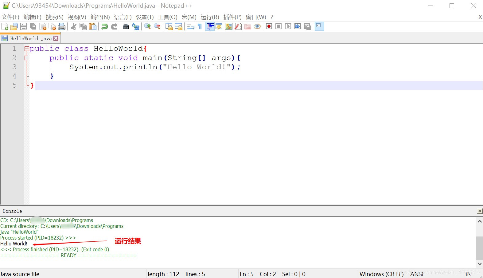
Task: Zoom out with the magnifier minus icon
Action: (x=157, y=26)
